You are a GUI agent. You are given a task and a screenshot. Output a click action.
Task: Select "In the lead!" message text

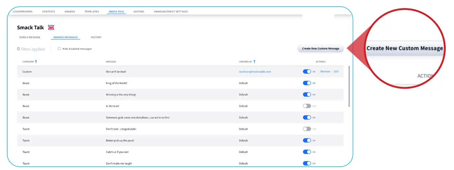tap(112, 106)
